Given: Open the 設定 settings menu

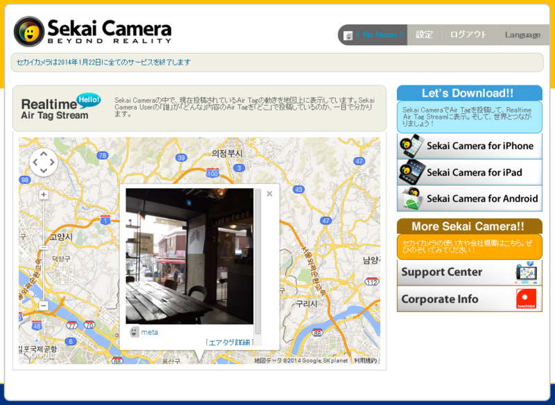Looking at the screenshot, I should coord(424,35).
